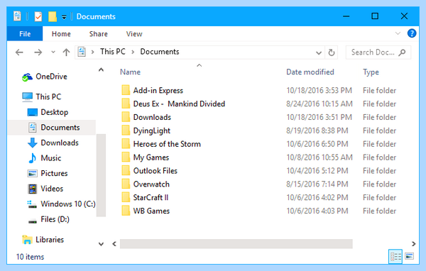Sort by the Name column header
This screenshot has height=271, width=426.
click(130, 72)
